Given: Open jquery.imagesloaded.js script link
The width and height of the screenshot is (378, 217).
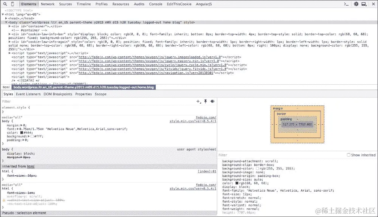Looking at the screenshot, I should (150, 57).
